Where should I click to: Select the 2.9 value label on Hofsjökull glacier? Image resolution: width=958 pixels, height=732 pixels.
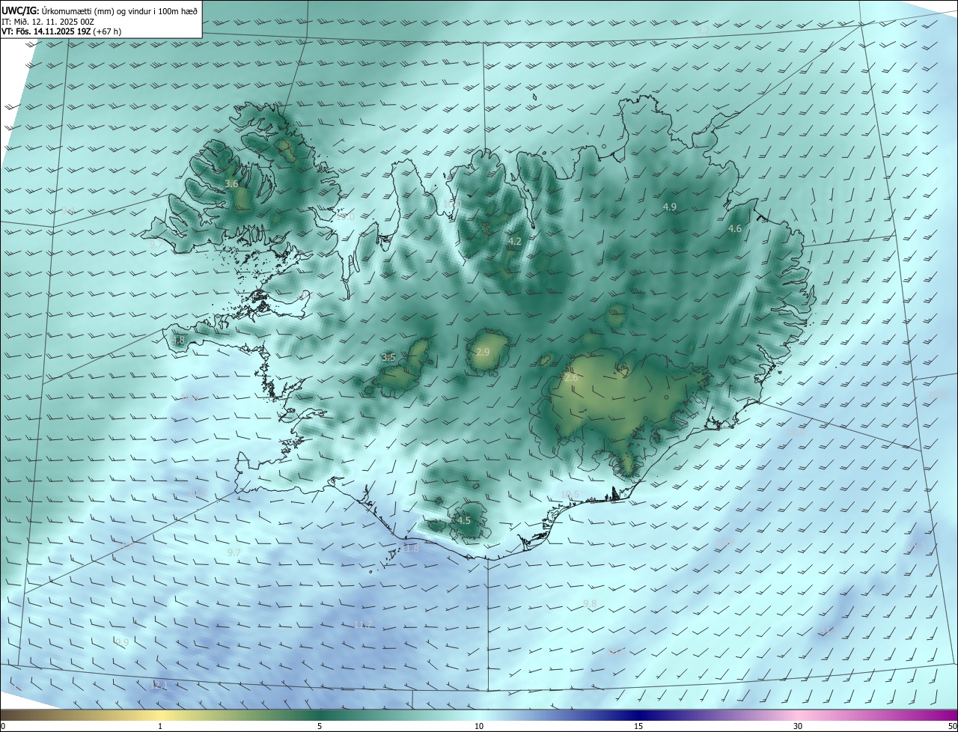(483, 353)
